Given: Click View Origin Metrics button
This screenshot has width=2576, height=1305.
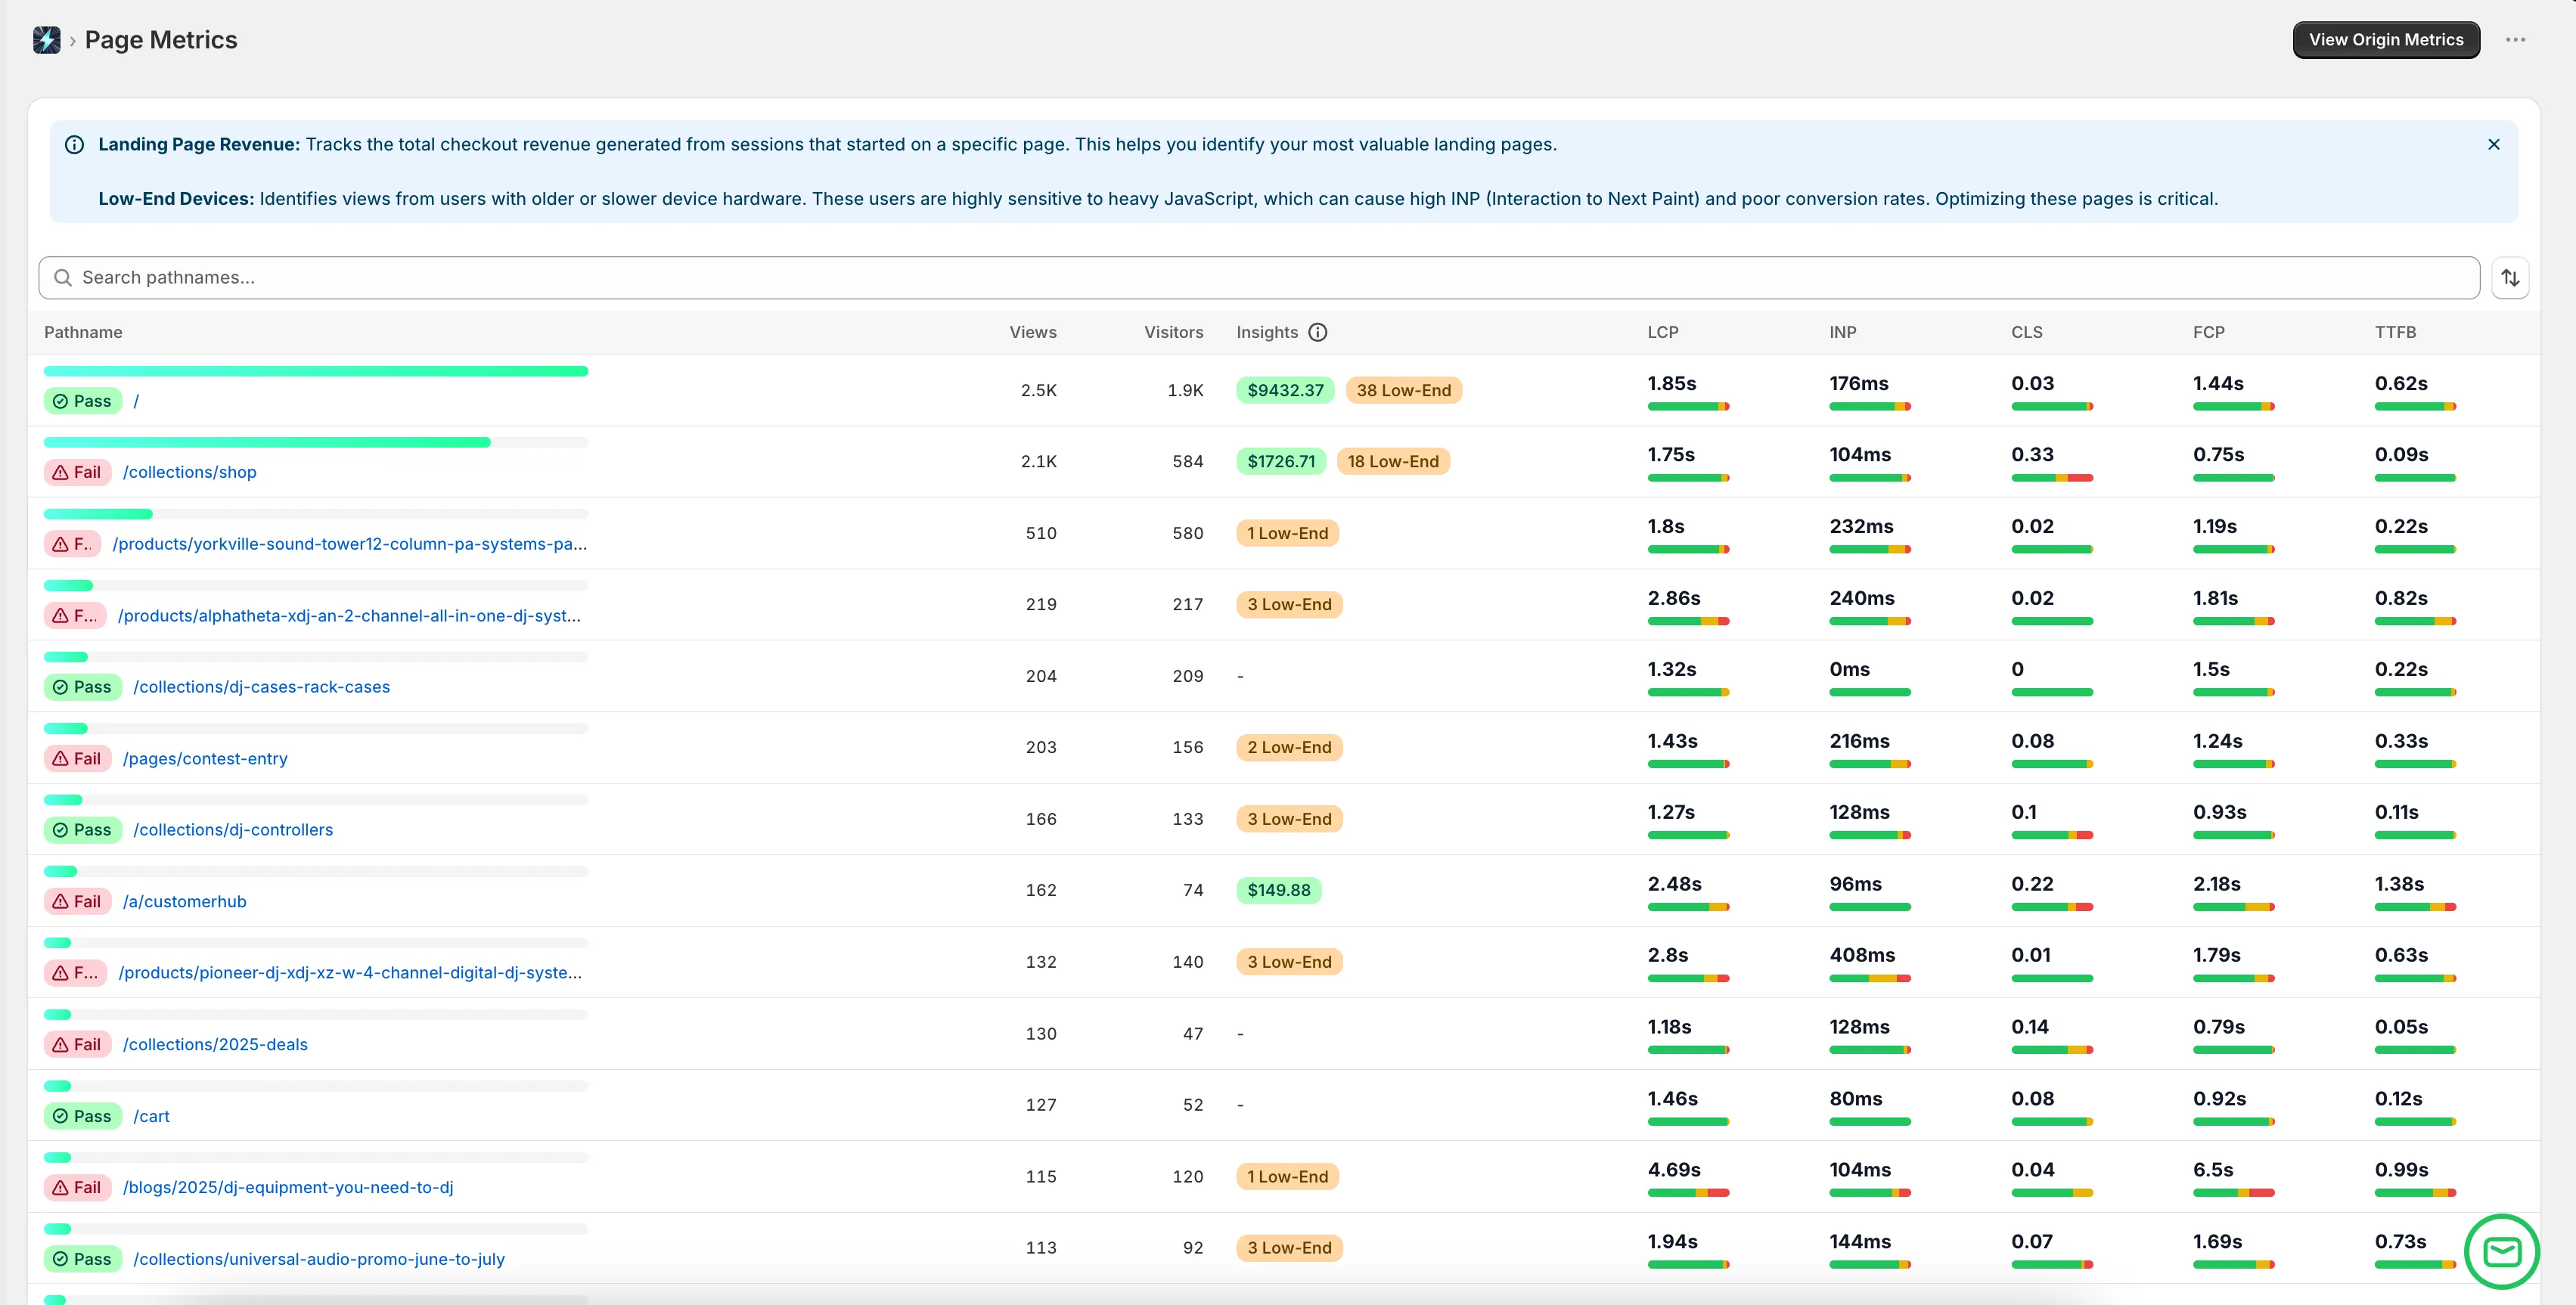Looking at the screenshot, I should pyautogui.click(x=2386, y=40).
